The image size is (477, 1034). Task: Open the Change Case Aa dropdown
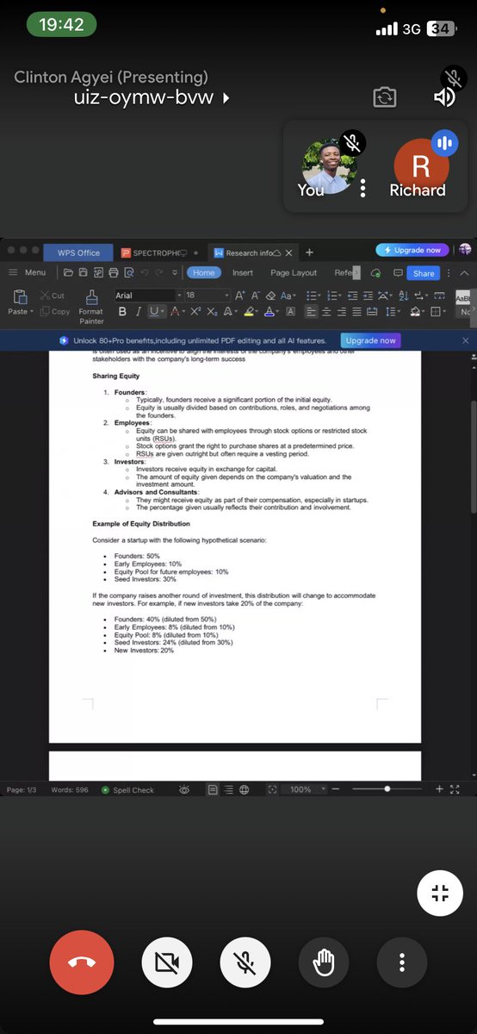tap(288, 295)
